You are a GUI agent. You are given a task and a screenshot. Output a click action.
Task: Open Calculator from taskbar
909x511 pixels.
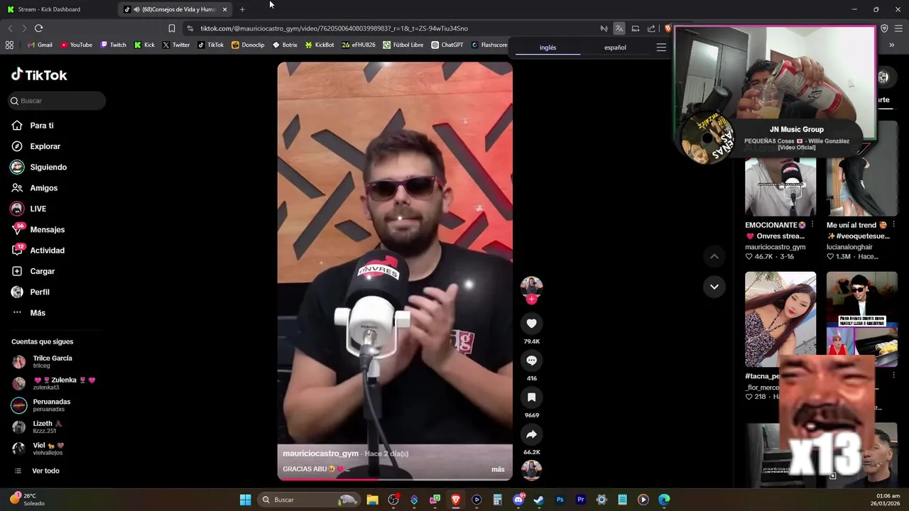[x=497, y=500]
